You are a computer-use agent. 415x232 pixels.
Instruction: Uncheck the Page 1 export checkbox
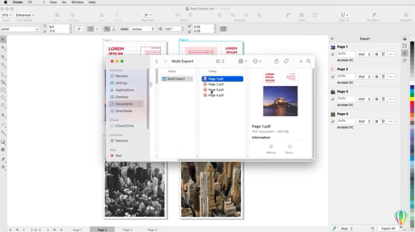tap(333, 54)
